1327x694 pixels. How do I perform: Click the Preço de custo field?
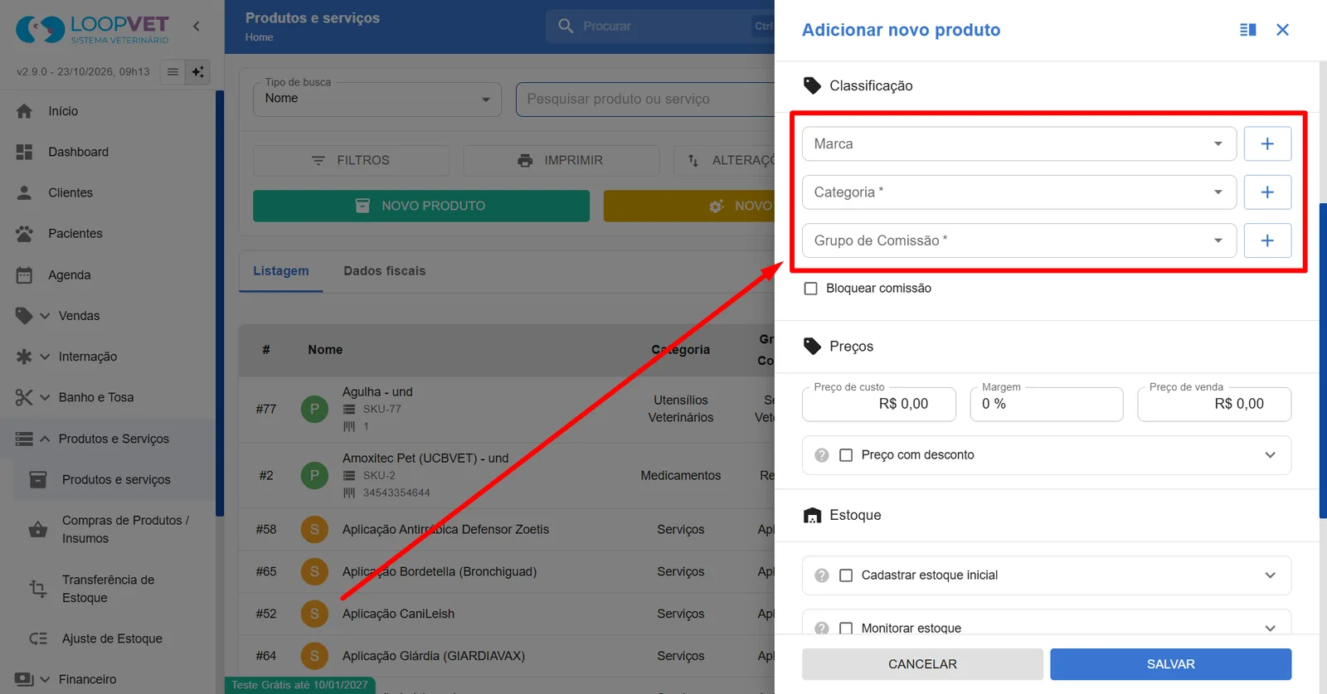[x=879, y=404]
